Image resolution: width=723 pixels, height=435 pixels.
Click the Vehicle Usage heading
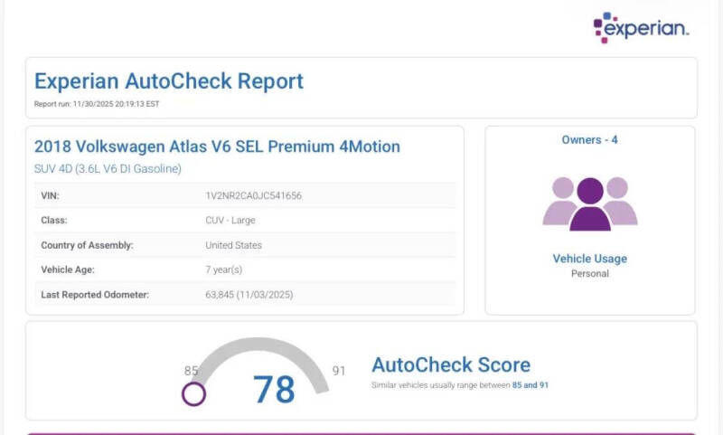tap(590, 259)
